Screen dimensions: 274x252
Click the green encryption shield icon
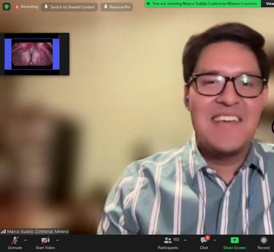(7, 7)
